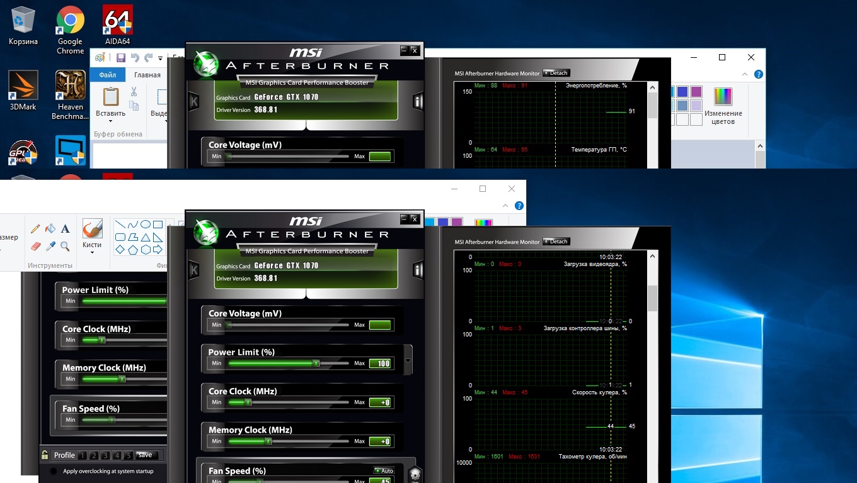
Task: Switch to the Главная tab in Paint
Action: [147, 75]
